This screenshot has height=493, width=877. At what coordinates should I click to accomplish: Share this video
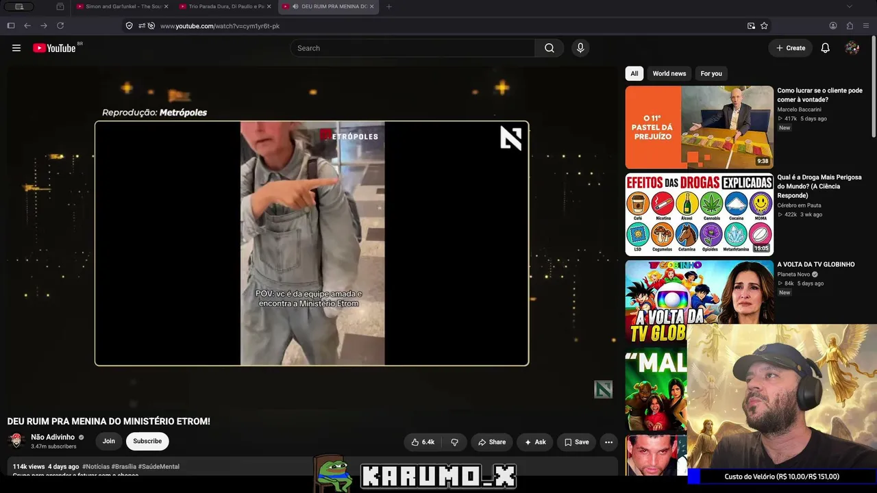tap(492, 442)
